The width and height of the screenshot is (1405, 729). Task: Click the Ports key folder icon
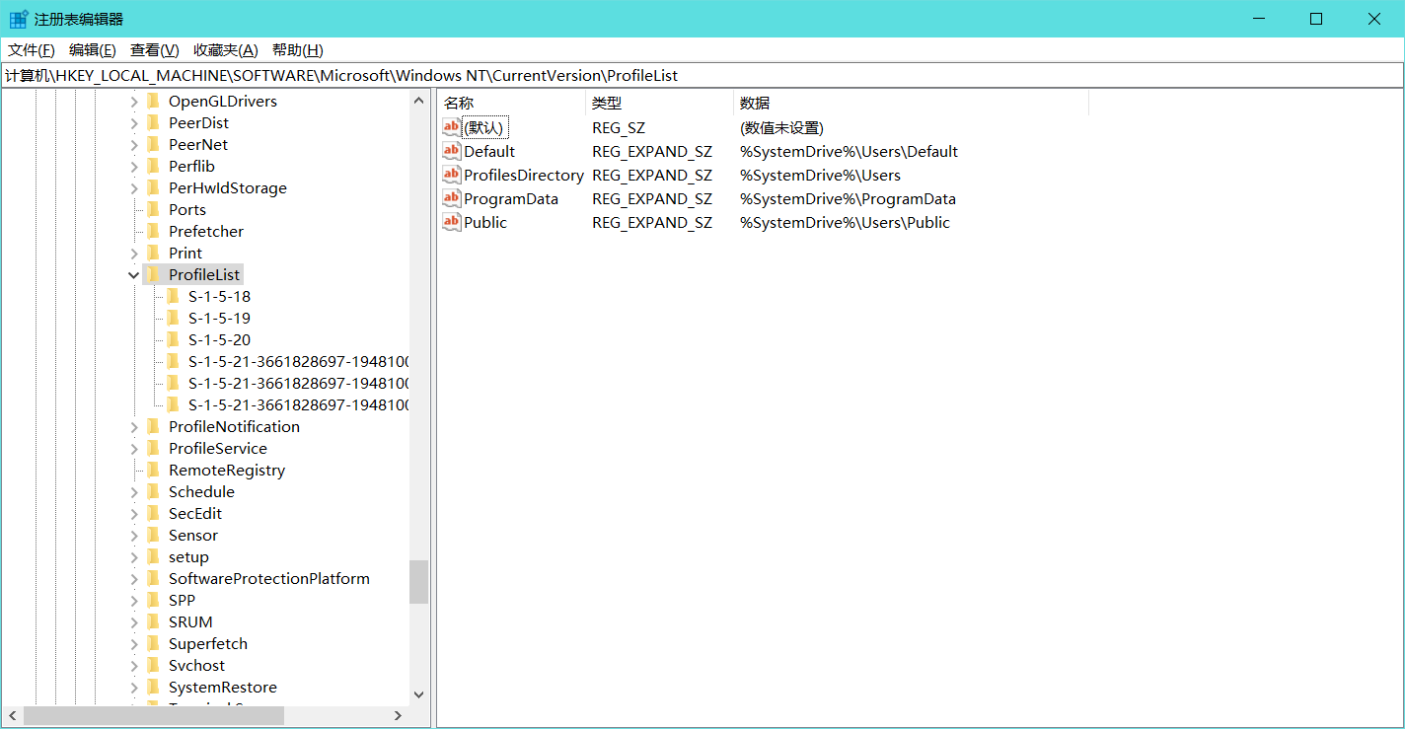click(x=153, y=209)
